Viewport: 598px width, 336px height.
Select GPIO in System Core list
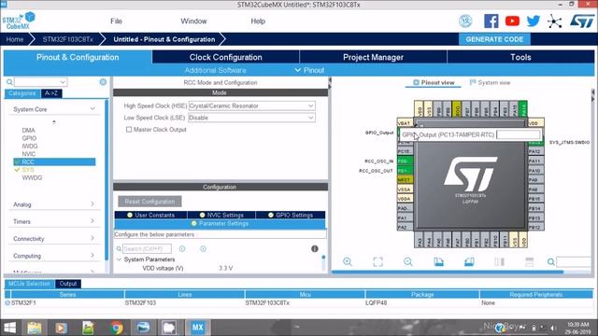coord(29,138)
